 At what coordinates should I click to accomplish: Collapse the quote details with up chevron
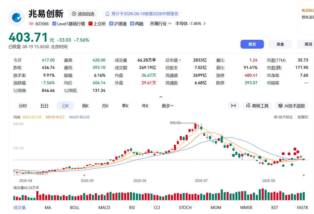(x=161, y=97)
